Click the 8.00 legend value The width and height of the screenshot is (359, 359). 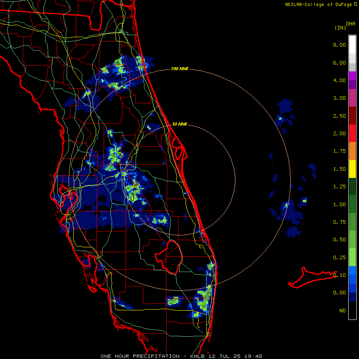click(x=339, y=45)
